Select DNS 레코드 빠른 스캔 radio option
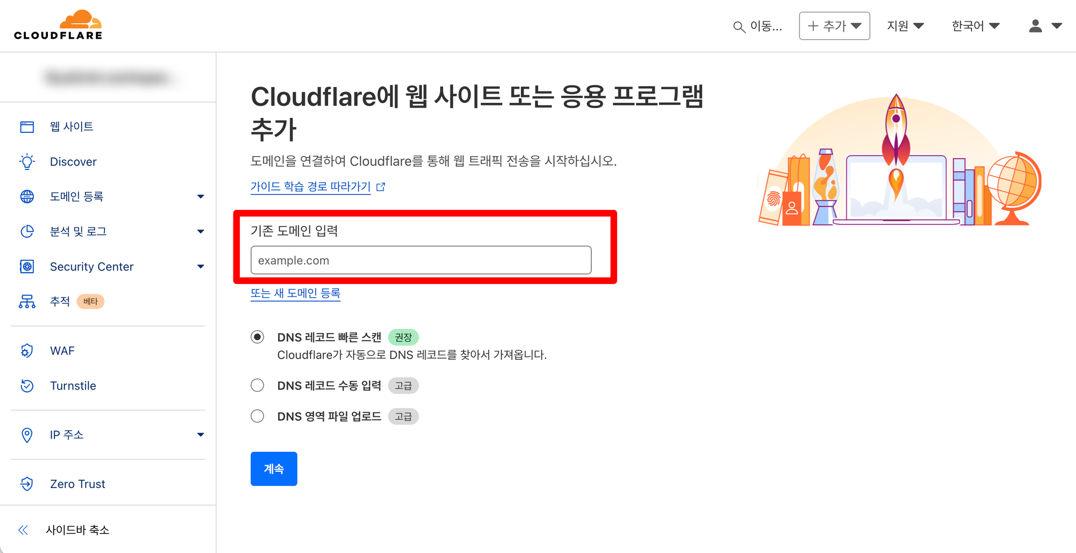1076x553 pixels. [x=258, y=337]
